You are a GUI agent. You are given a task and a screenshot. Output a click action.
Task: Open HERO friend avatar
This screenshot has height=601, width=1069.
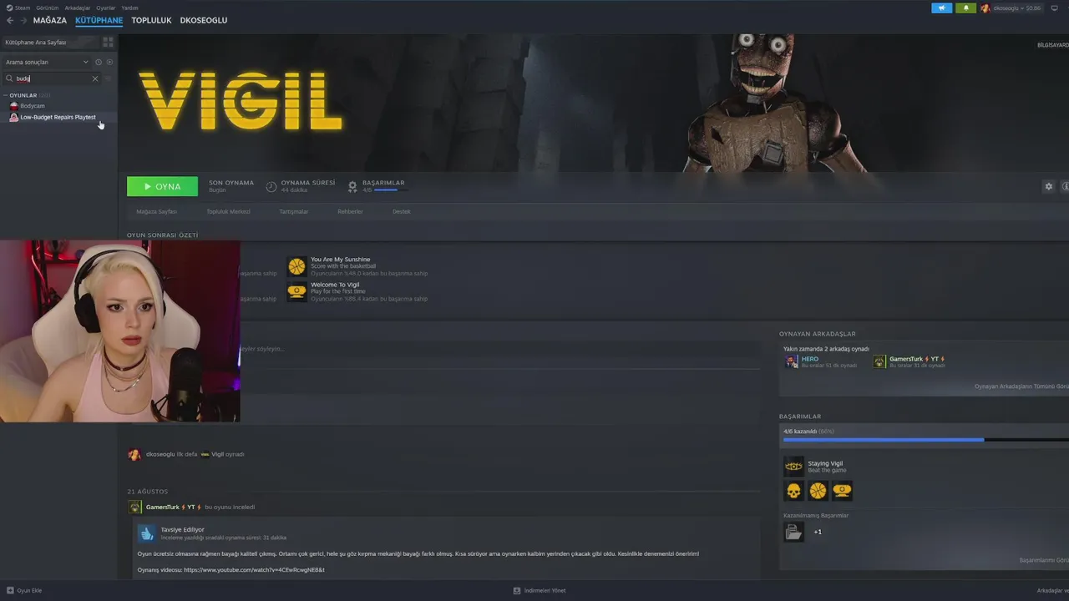[792, 361]
